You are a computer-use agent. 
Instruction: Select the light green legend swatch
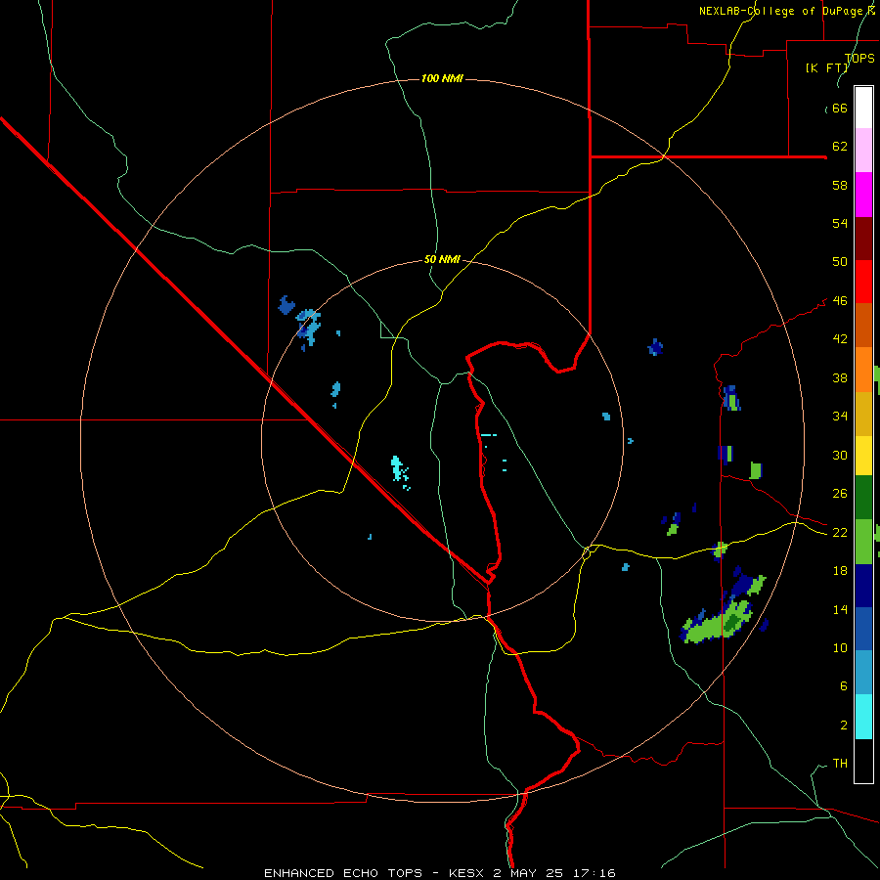tap(863, 542)
